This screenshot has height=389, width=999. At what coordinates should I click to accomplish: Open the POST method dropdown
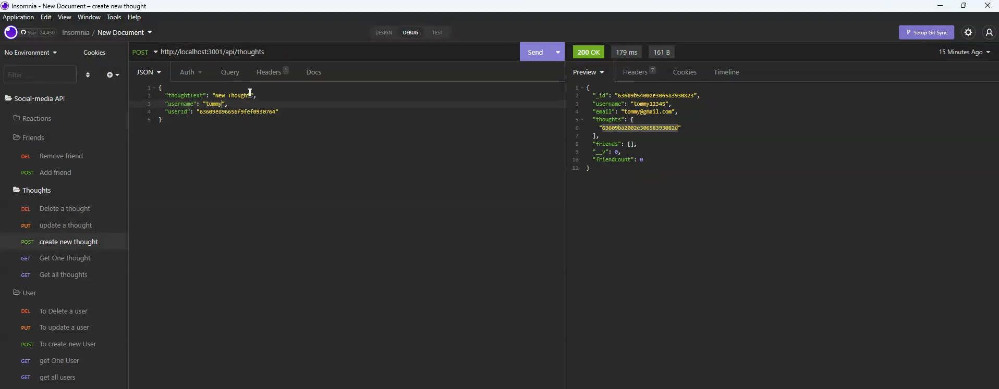tap(145, 52)
